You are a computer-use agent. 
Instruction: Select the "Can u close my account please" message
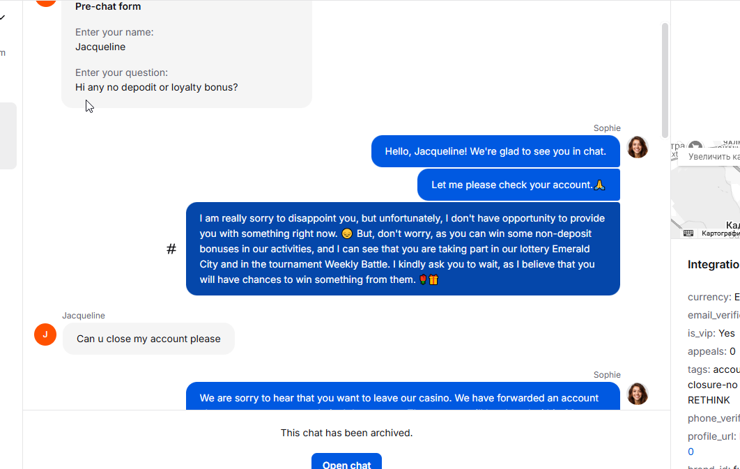click(x=148, y=339)
